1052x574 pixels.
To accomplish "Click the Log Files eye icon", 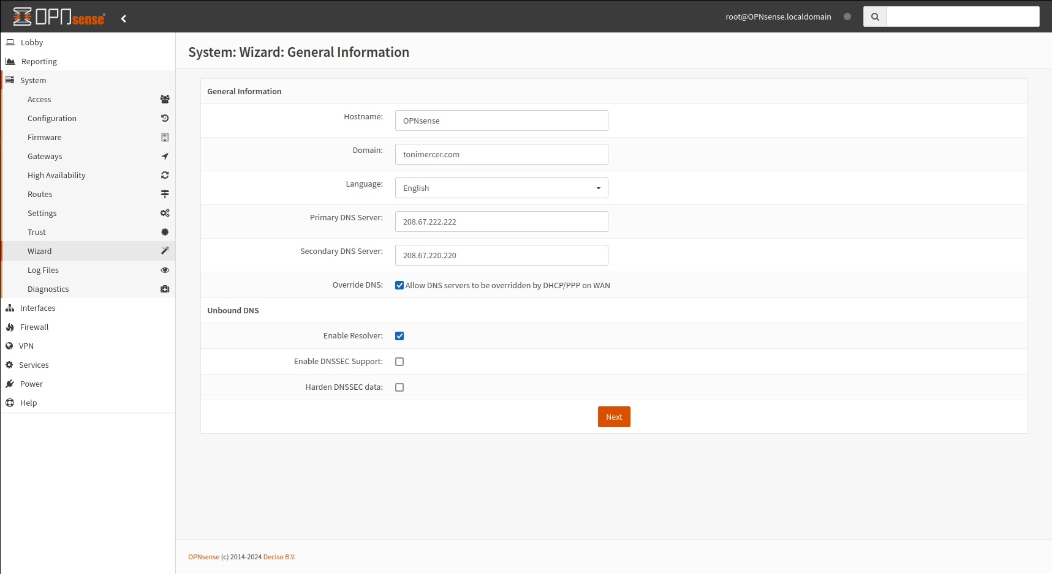I will [165, 270].
